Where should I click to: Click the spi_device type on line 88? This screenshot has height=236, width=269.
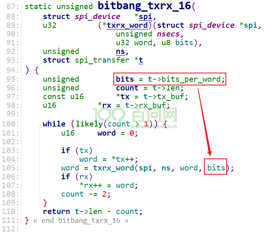[x=98, y=17]
